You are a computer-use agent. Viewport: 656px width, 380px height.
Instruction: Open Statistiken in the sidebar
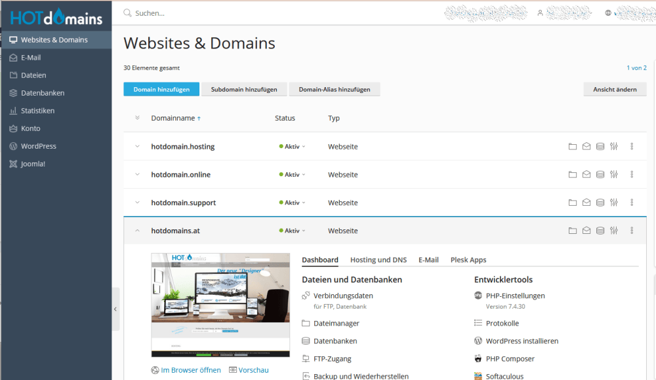tap(37, 111)
